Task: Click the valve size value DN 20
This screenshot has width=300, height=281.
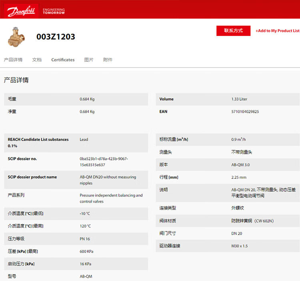Action: 237,233
